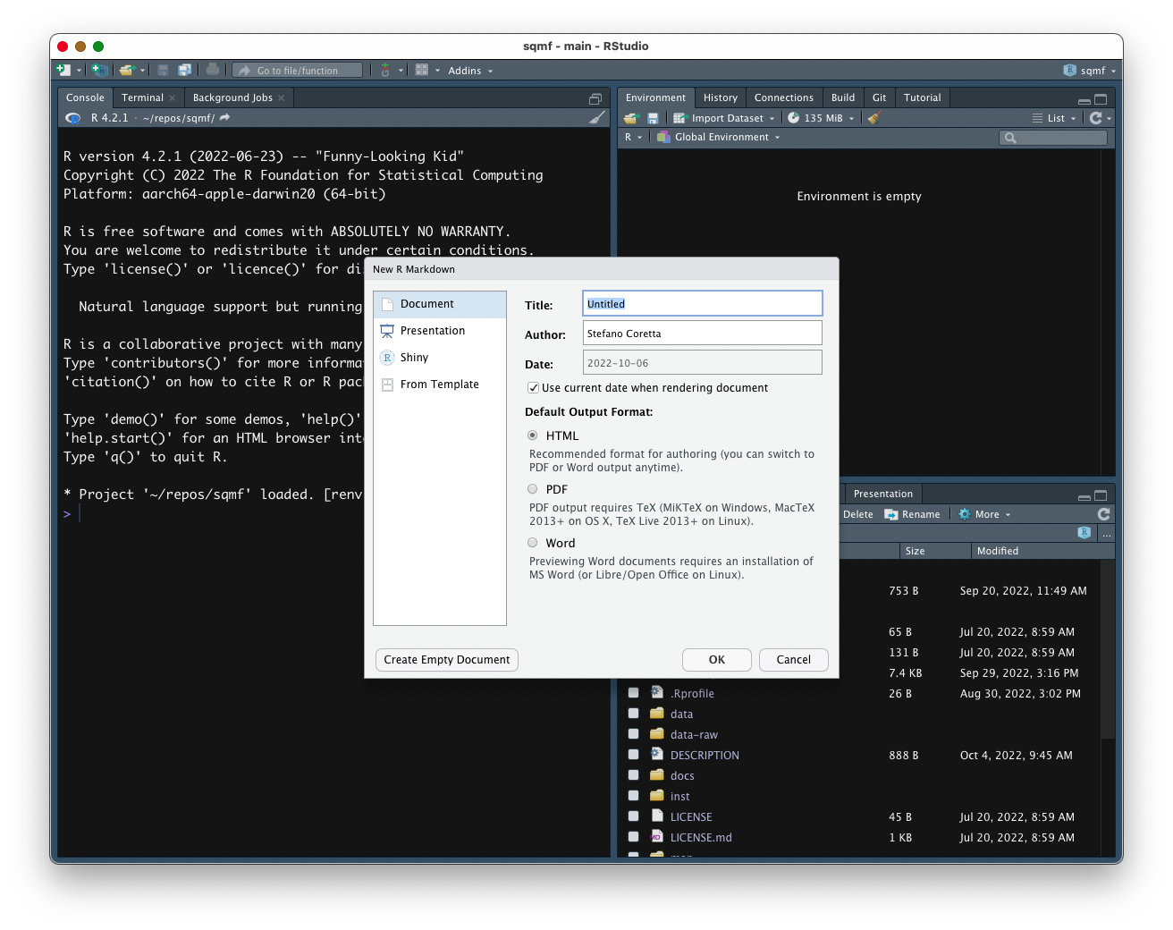This screenshot has height=930, width=1173.
Task: Click the load workspace icon in Environment pane
Action: 631,118
